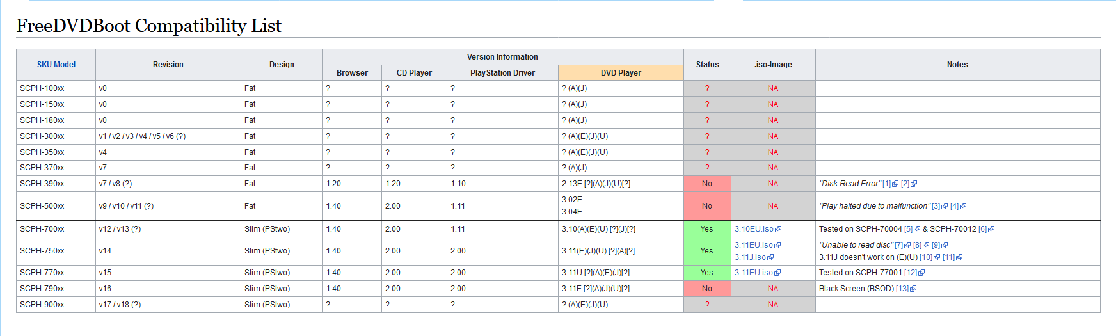Viewport: 1116px width, 336px height.
Task: Click the Notes column header
Action: (x=957, y=65)
